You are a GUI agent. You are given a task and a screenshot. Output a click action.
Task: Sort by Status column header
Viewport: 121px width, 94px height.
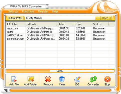100,24
